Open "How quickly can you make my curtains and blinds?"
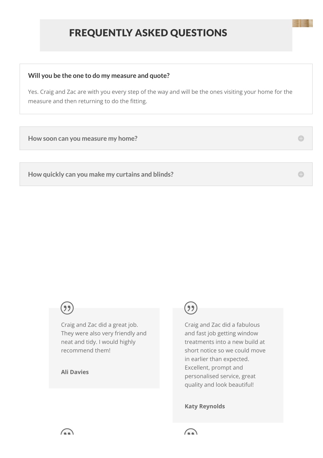Image resolution: width=323 pixels, height=458 pixels. point(166,174)
